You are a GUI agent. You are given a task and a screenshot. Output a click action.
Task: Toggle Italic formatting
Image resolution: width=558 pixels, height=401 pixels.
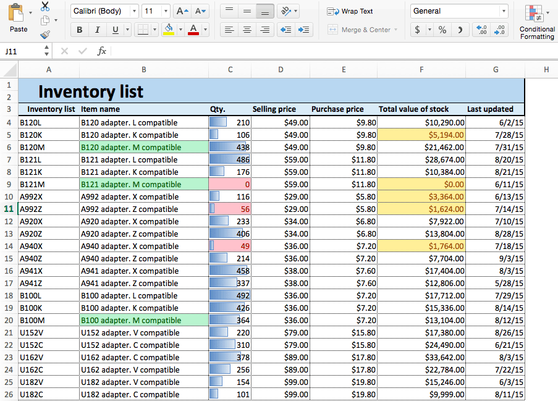pos(97,30)
